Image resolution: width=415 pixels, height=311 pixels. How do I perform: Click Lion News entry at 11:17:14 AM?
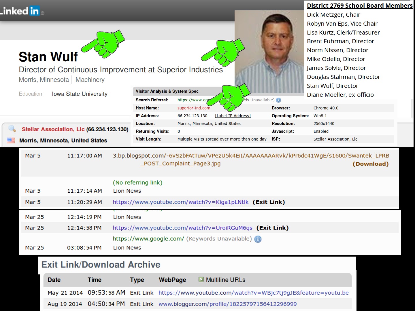127,191
